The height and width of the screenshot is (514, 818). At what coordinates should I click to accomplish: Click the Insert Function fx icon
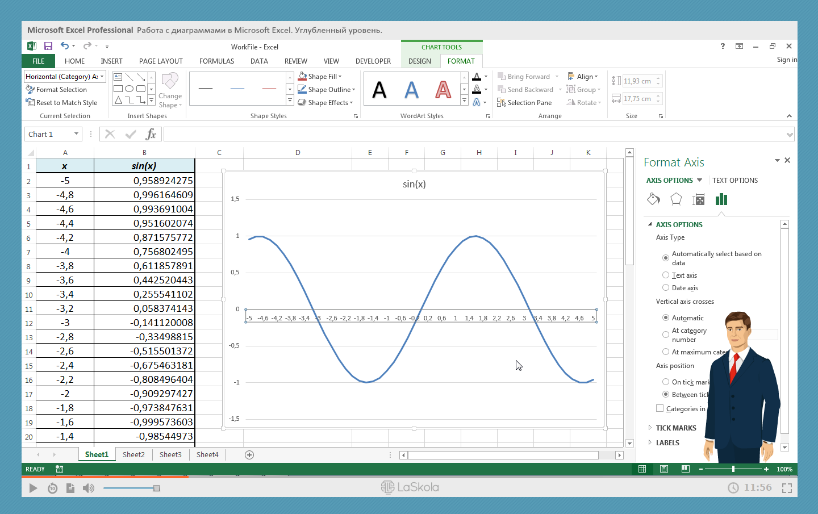click(x=151, y=134)
